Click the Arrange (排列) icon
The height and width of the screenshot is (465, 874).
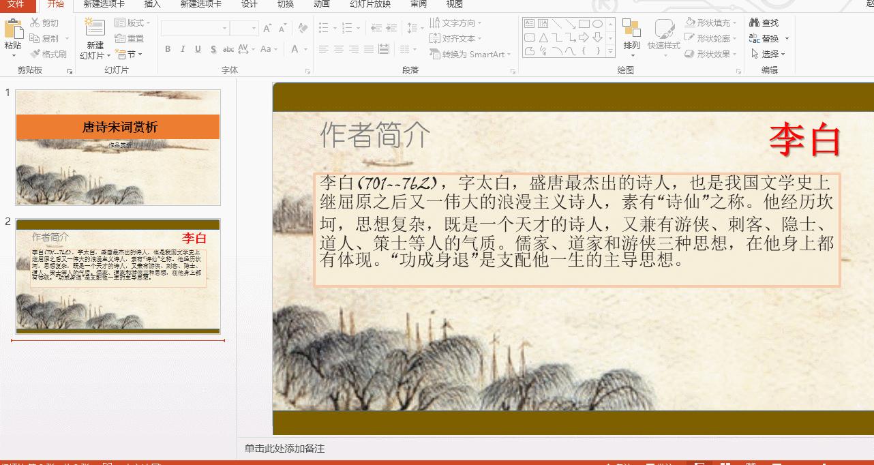[x=631, y=29]
